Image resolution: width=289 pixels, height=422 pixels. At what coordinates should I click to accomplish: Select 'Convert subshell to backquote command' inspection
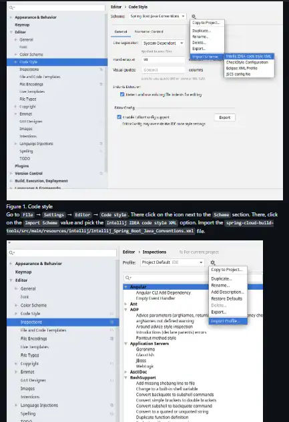174,406
